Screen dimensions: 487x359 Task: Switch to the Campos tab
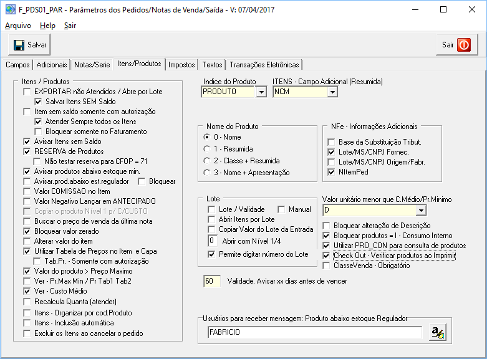(17, 65)
